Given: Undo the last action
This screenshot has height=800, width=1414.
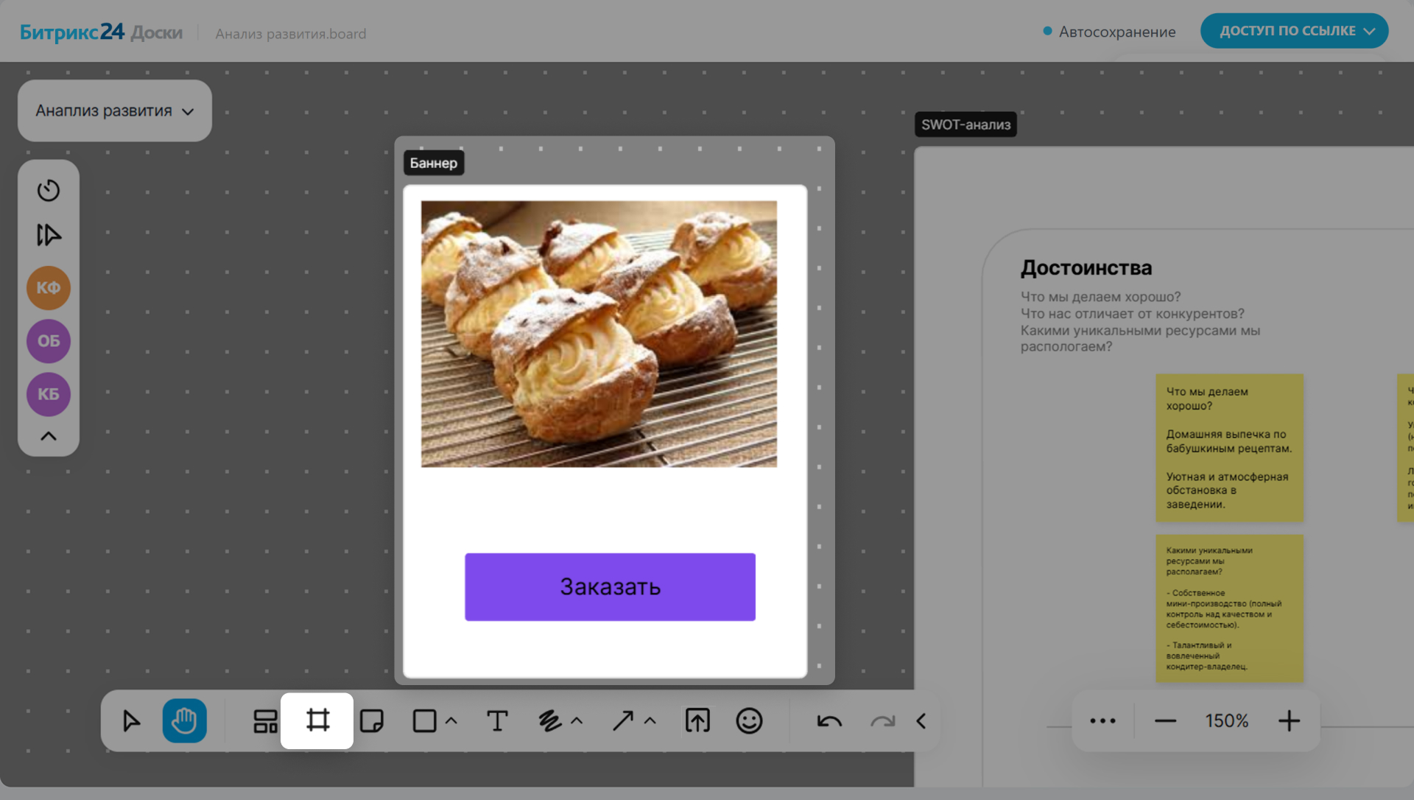Looking at the screenshot, I should [x=829, y=720].
